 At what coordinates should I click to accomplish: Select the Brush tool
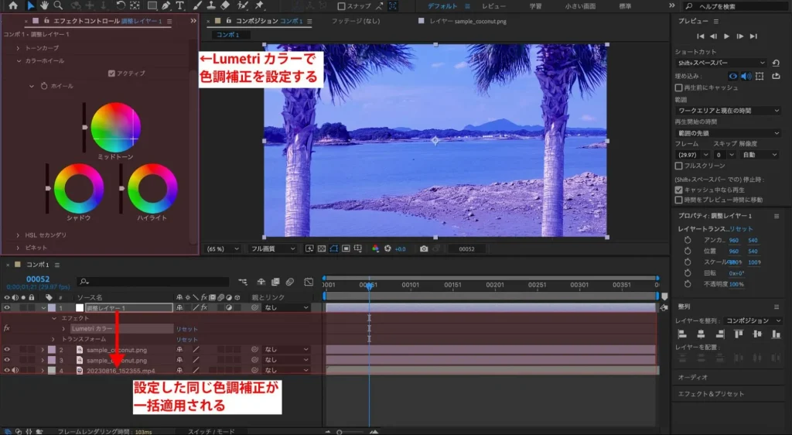tap(197, 5)
